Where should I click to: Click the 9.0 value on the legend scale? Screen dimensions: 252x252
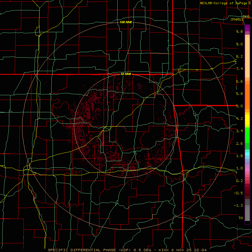[239, 44]
